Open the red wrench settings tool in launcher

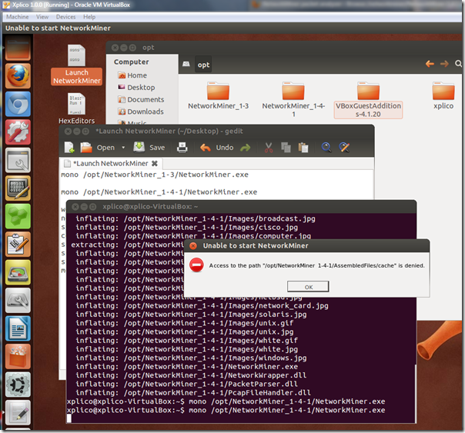(18, 132)
